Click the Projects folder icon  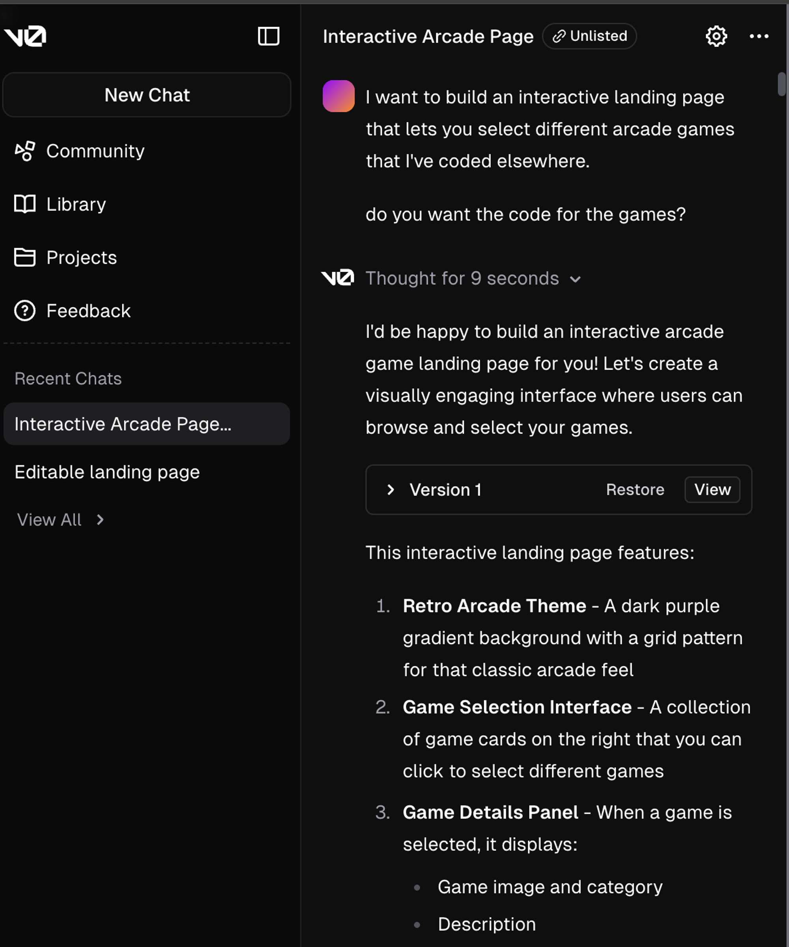pos(25,257)
